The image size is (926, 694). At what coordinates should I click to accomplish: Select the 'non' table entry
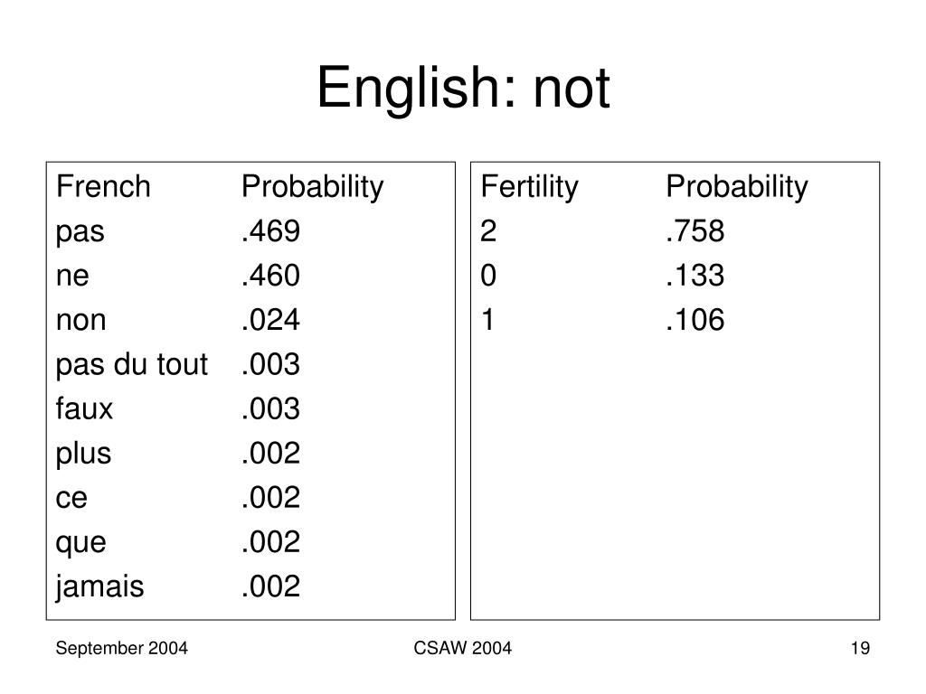click(80, 321)
